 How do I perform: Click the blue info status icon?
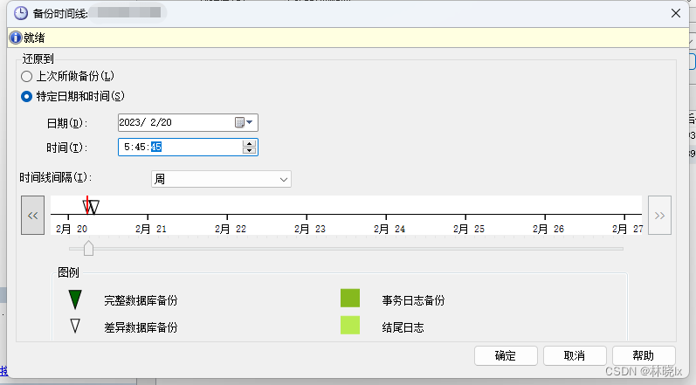pos(16,38)
